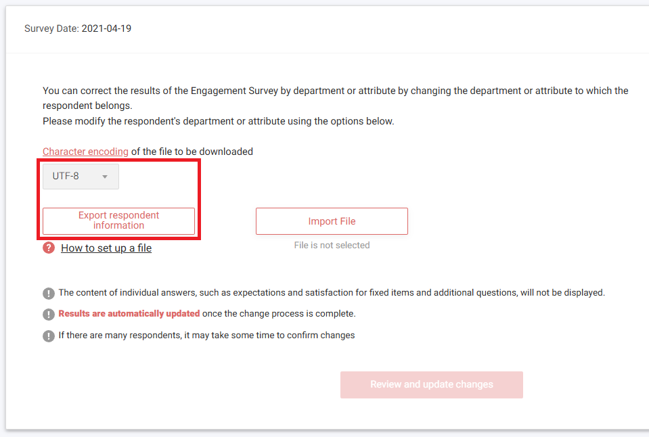
Task: Click the arrow on the UTF-8 selector
Action: pos(105,177)
